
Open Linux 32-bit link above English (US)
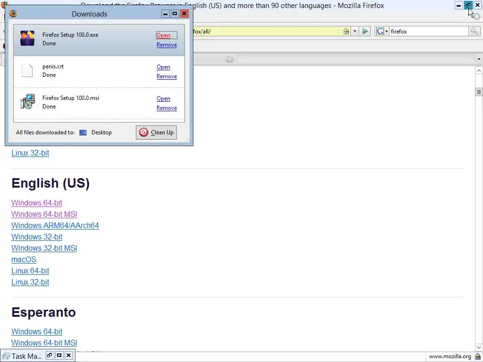(30, 153)
